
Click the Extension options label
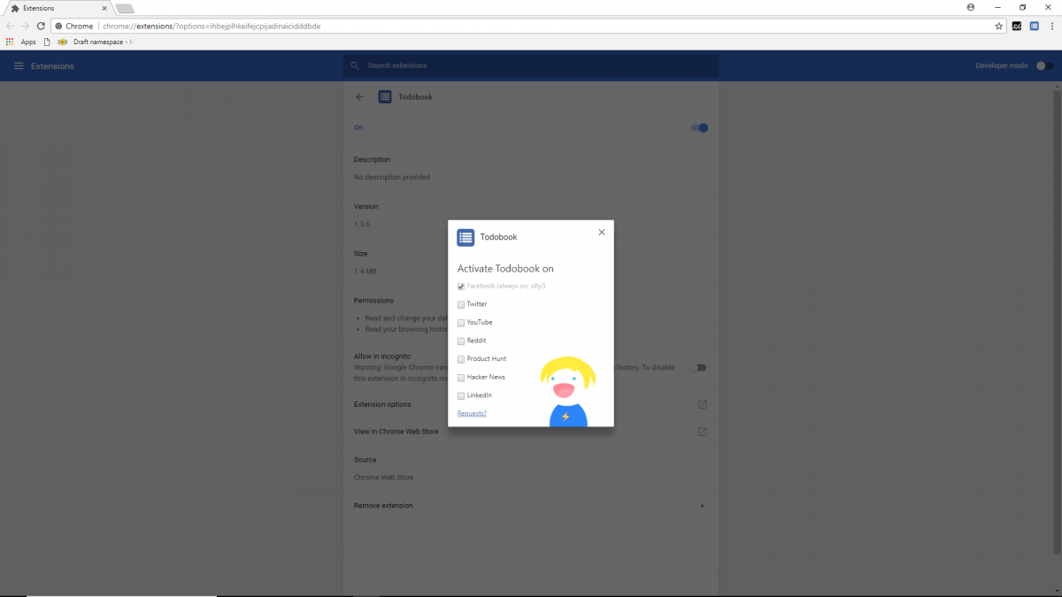[x=382, y=404]
